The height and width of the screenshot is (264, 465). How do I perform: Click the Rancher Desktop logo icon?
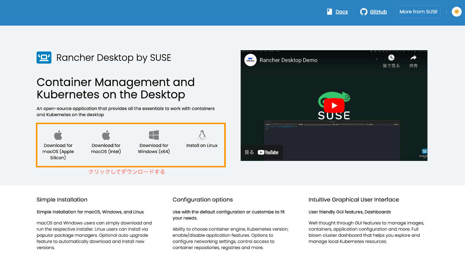[x=44, y=58]
